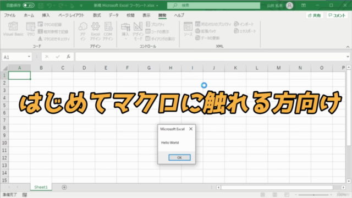
Task: Click the search (検索) box
Action: pos(213,5)
